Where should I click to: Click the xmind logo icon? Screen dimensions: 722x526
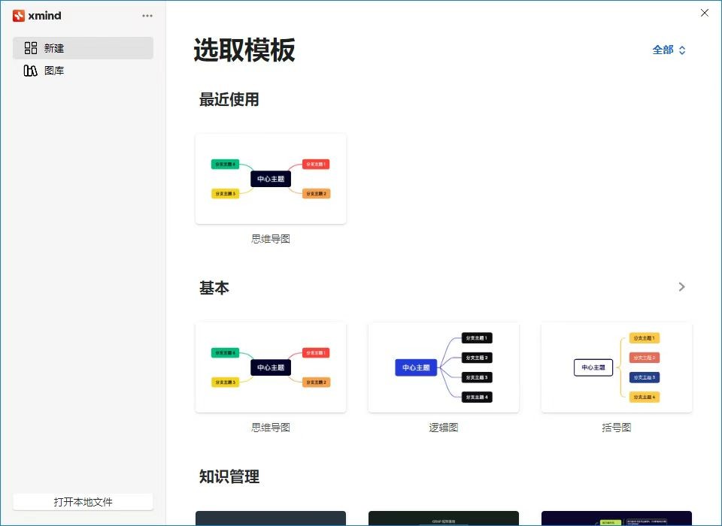tap(19, 16)
